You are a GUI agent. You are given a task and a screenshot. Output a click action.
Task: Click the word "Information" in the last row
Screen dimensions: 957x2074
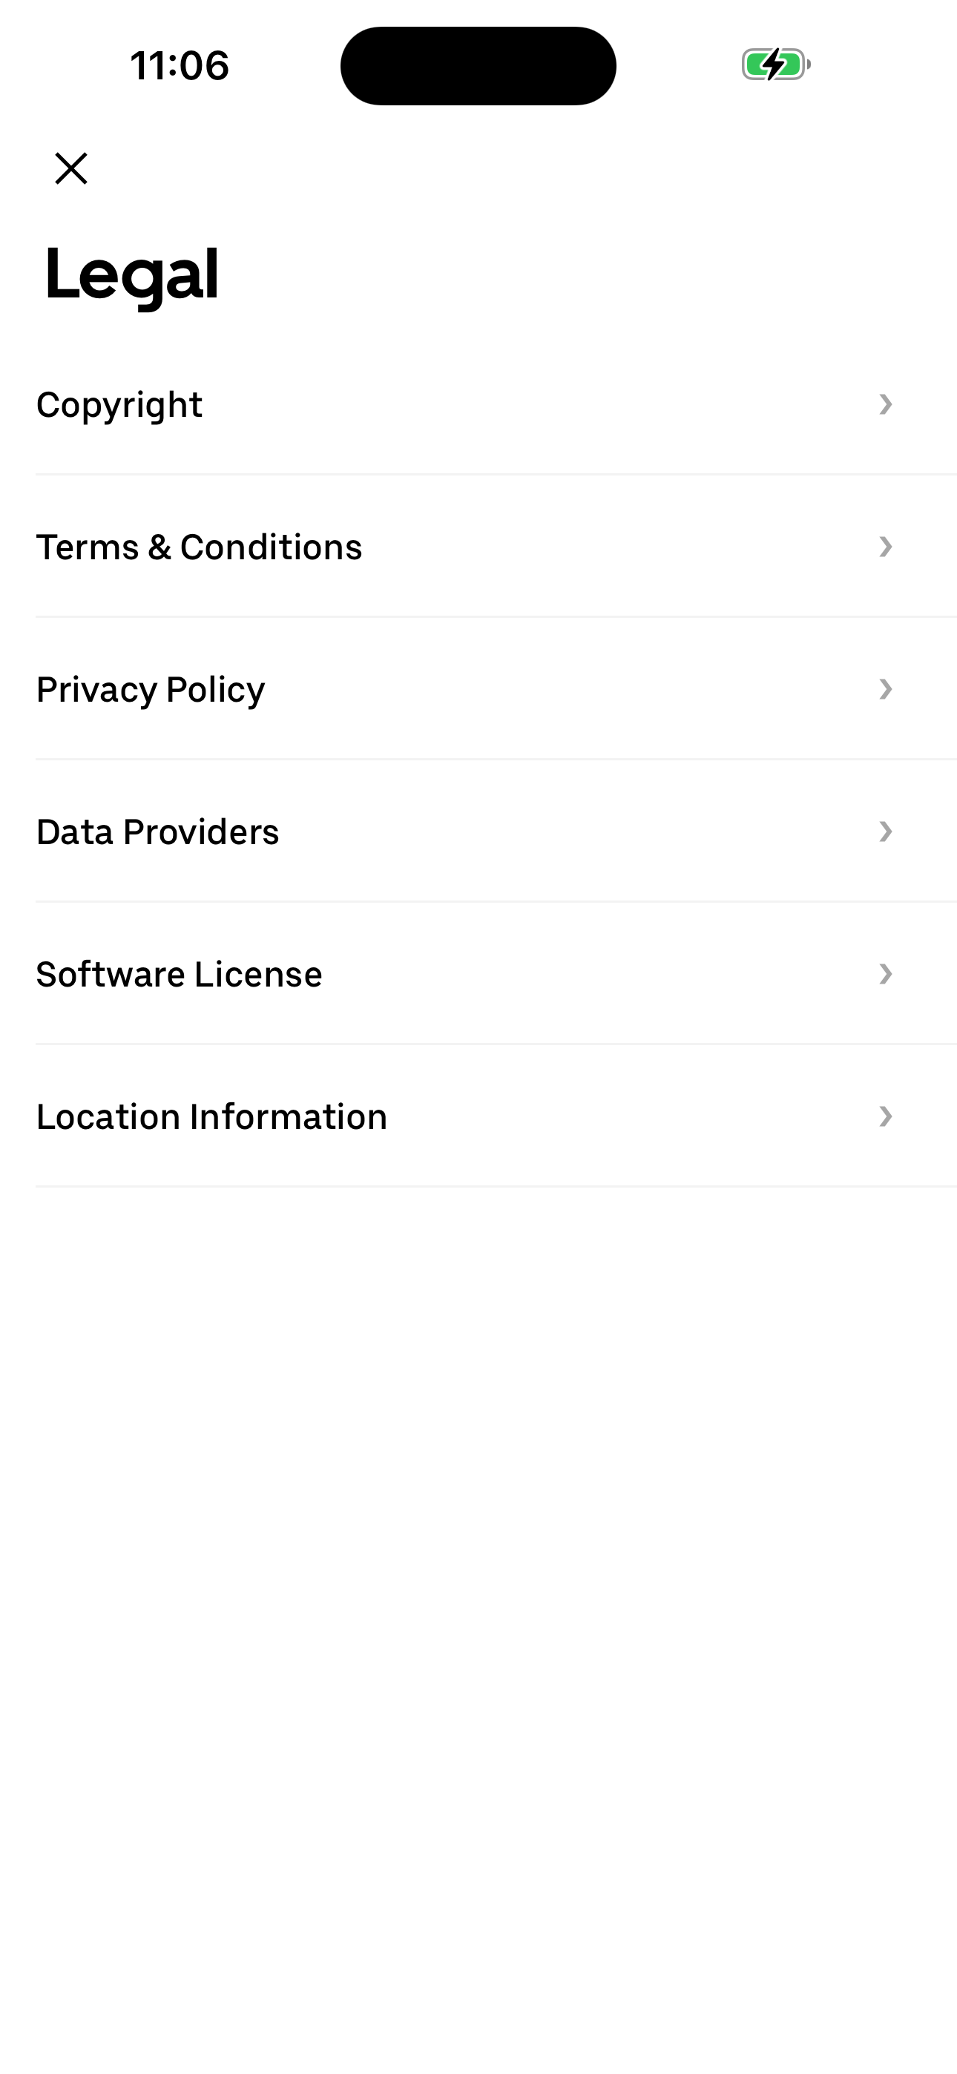tap(289, 1116)
